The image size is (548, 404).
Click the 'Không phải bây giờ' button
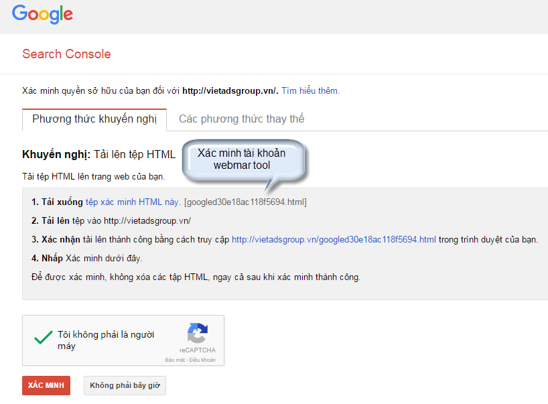point(124,385)
